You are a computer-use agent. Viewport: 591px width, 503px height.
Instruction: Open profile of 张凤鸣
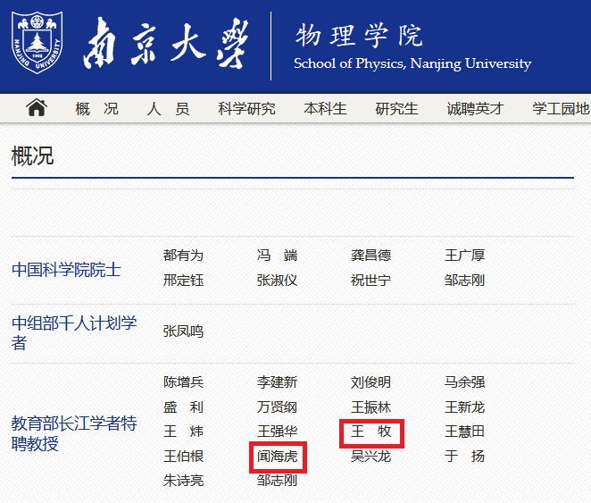click(183, 331)
